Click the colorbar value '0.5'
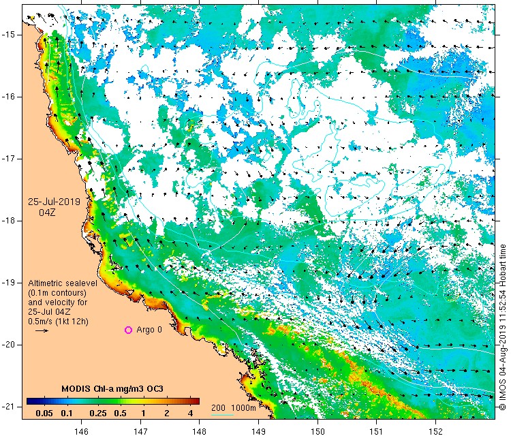The height and width of the screenshot is (436, 511). pyautogui.click(x=120, y=414)
